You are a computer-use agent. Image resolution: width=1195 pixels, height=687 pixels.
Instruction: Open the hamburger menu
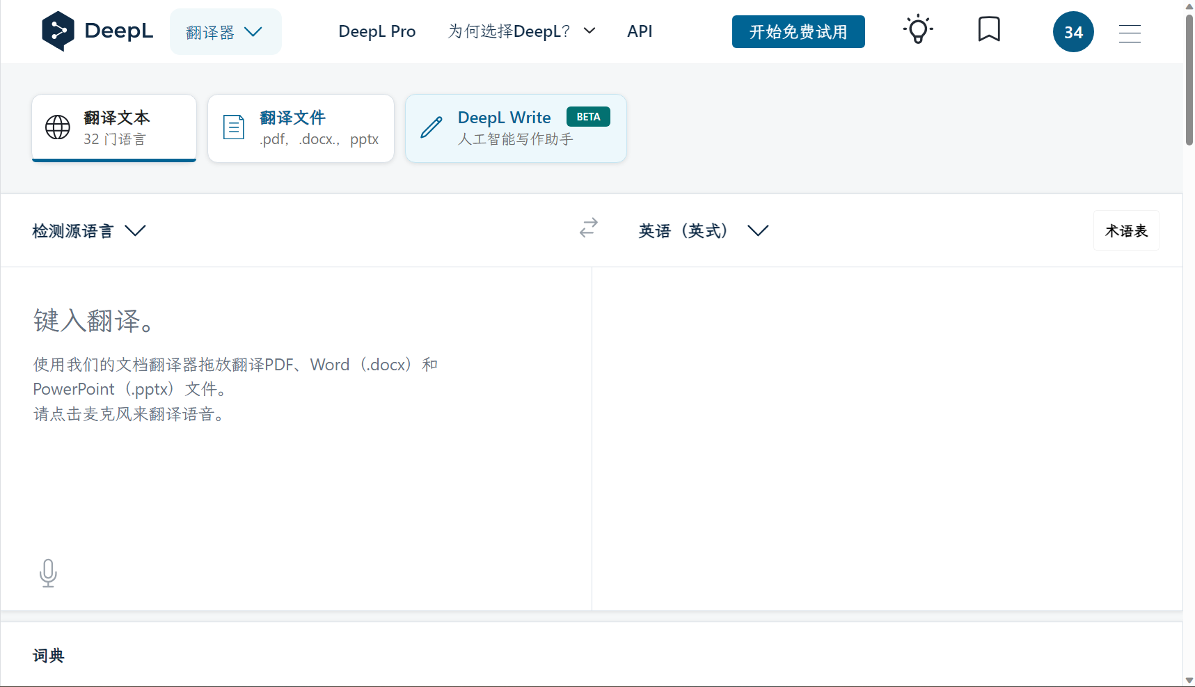coord(1130,33)
